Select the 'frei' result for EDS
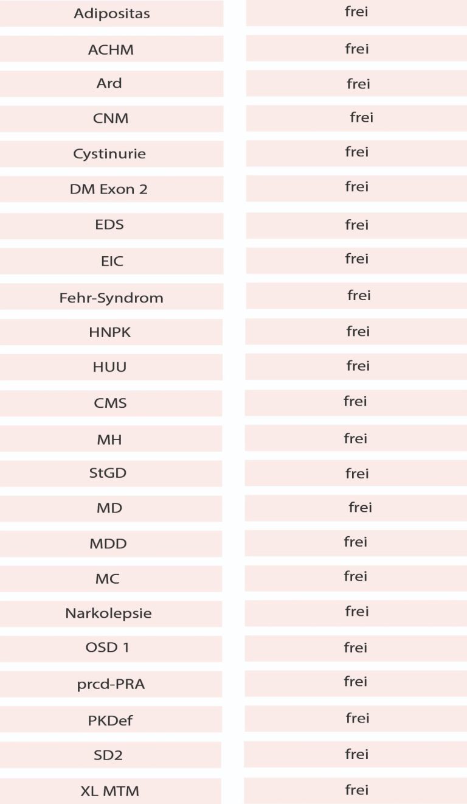This screenshot has width=467, height=804. (356, 225)
